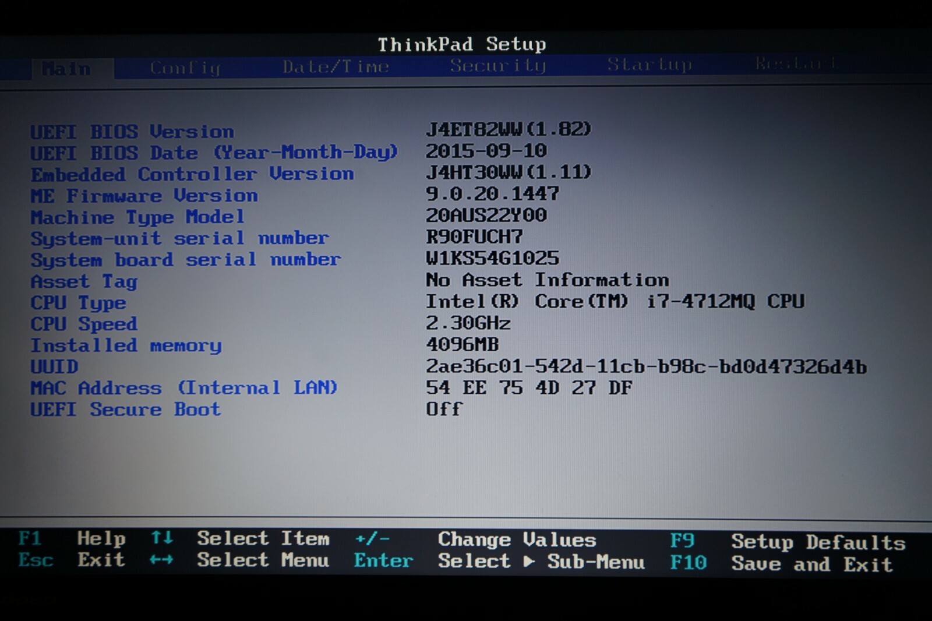Image resolution: width=932 pixels, height=621 pixels.
Task: Switch to the Date/Time tab
Action: click(x=336, y=67)
